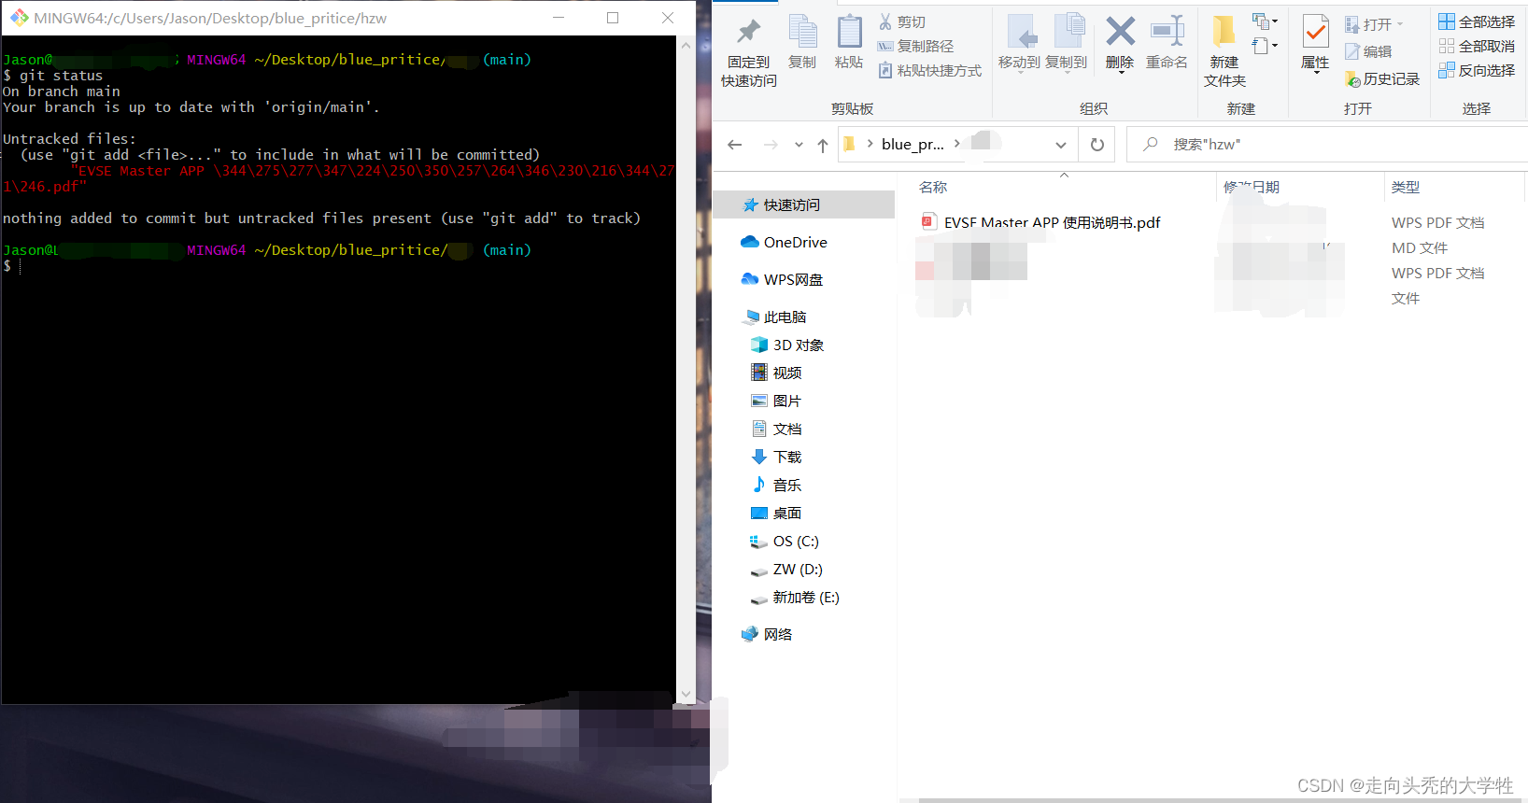This screenshot has height=803, width=1528.
Task: Click 编辑 edit button in ribbon
Action: (x=1368, y=51)
